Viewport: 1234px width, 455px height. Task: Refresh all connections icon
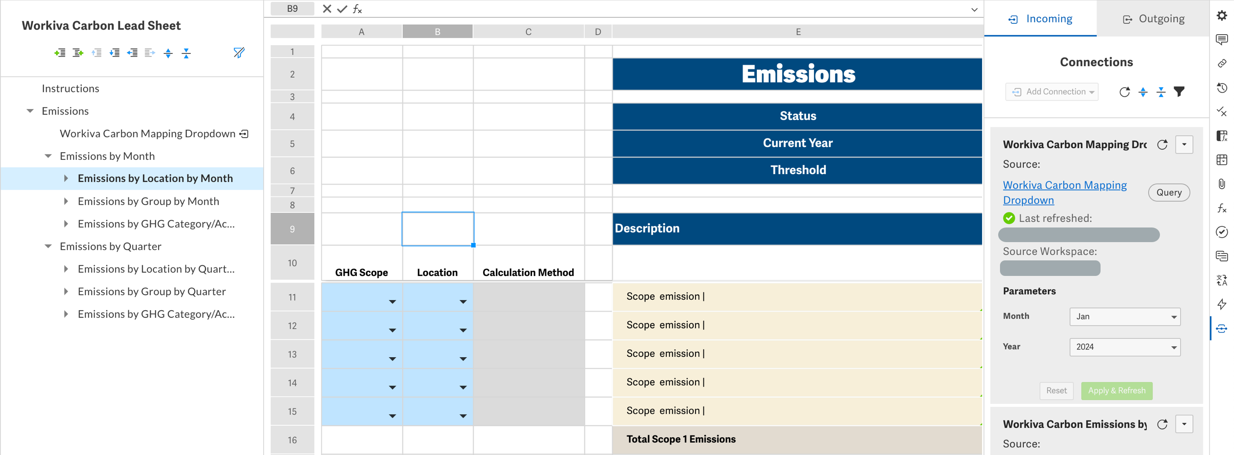[1125, 92]
